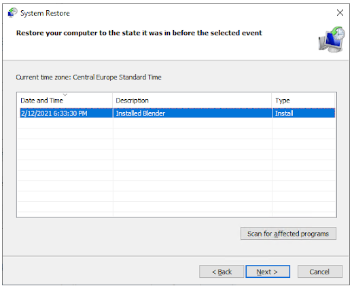Click the Next > button
Screen dimensions: 352x288
coord(268,271)
